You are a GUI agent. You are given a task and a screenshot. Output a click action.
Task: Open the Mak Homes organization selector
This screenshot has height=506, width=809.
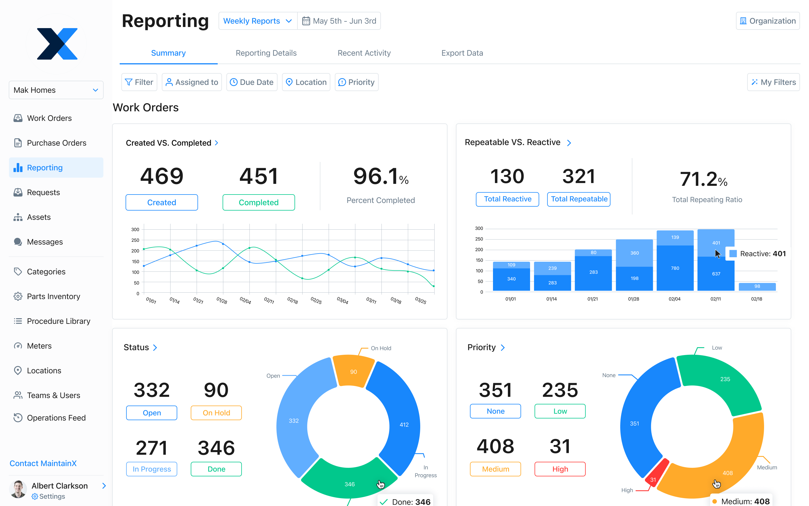pos(56,90)
